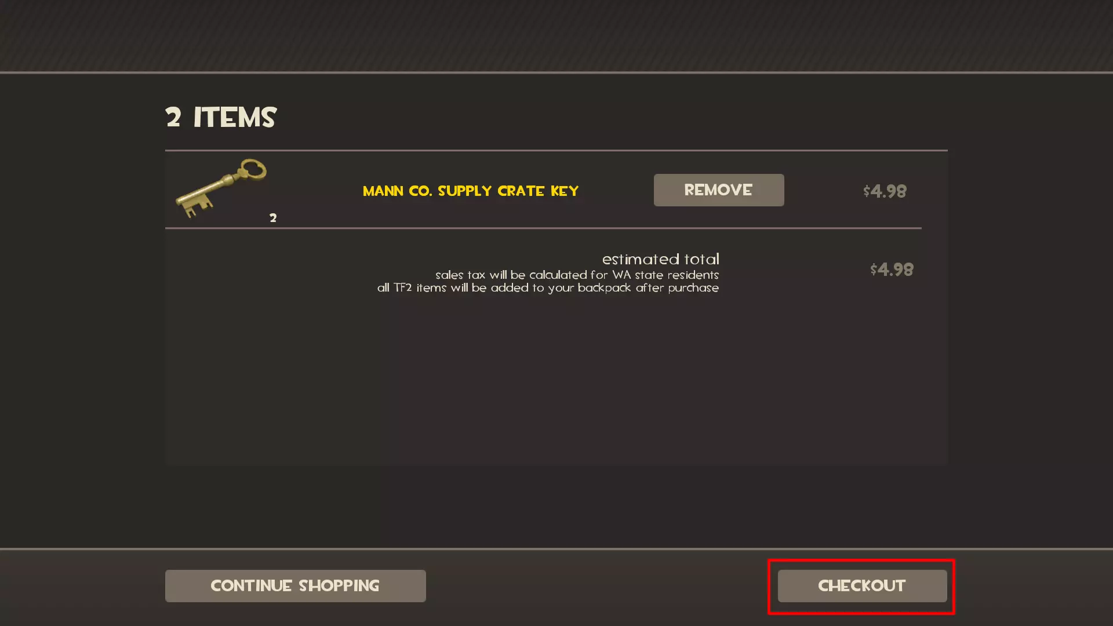Image resolution: width=1113 pixels, height=626 pixels.
Task: Click the WA state sales tax notice
Action: click(x=577, y=275)
